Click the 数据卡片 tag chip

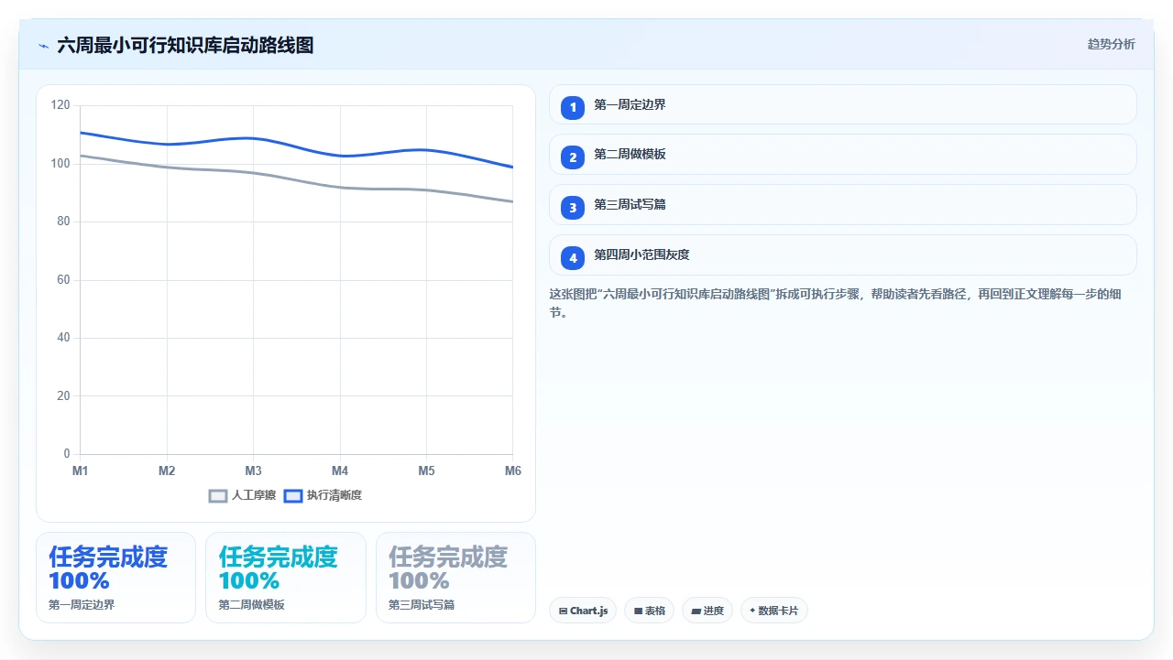pos(773,611)
